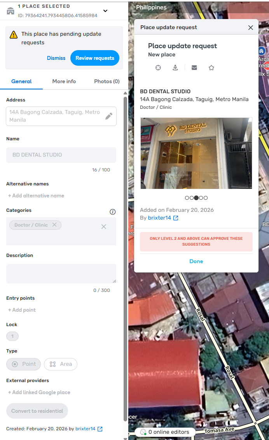269x440 pixels.
Task: Remove the Doctor / Clinic category chip
Action: point(54,225)
